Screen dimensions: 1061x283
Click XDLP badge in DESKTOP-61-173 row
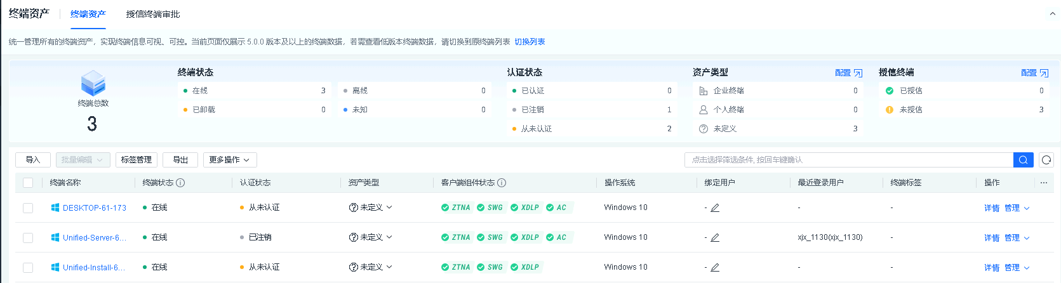525,207
